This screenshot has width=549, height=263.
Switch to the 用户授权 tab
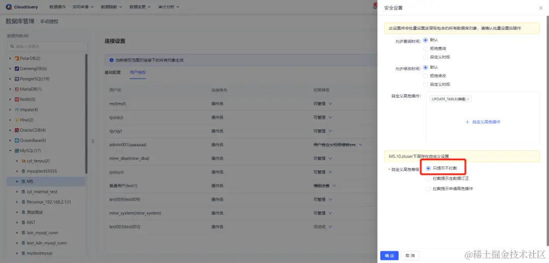[x=138, y=72]
